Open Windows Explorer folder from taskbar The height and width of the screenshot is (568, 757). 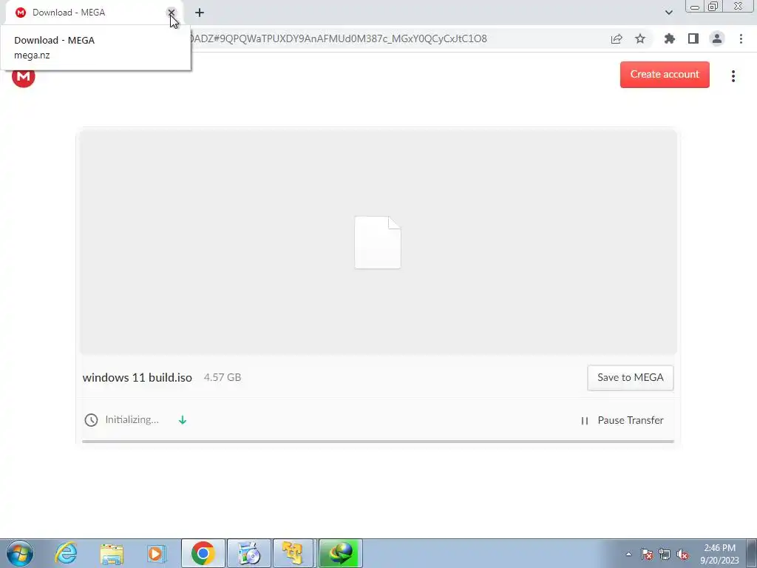coord(112,554)
